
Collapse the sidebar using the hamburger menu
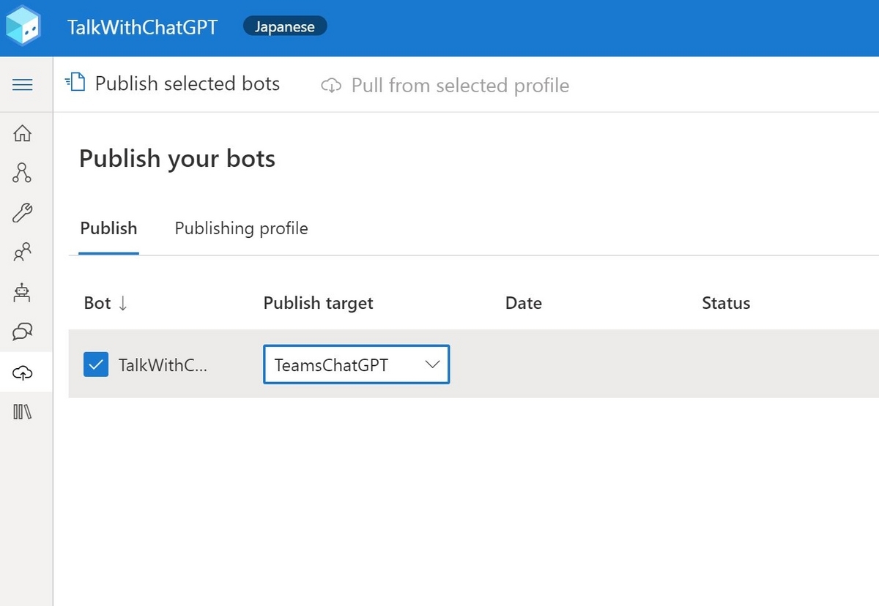coord(23,83)
